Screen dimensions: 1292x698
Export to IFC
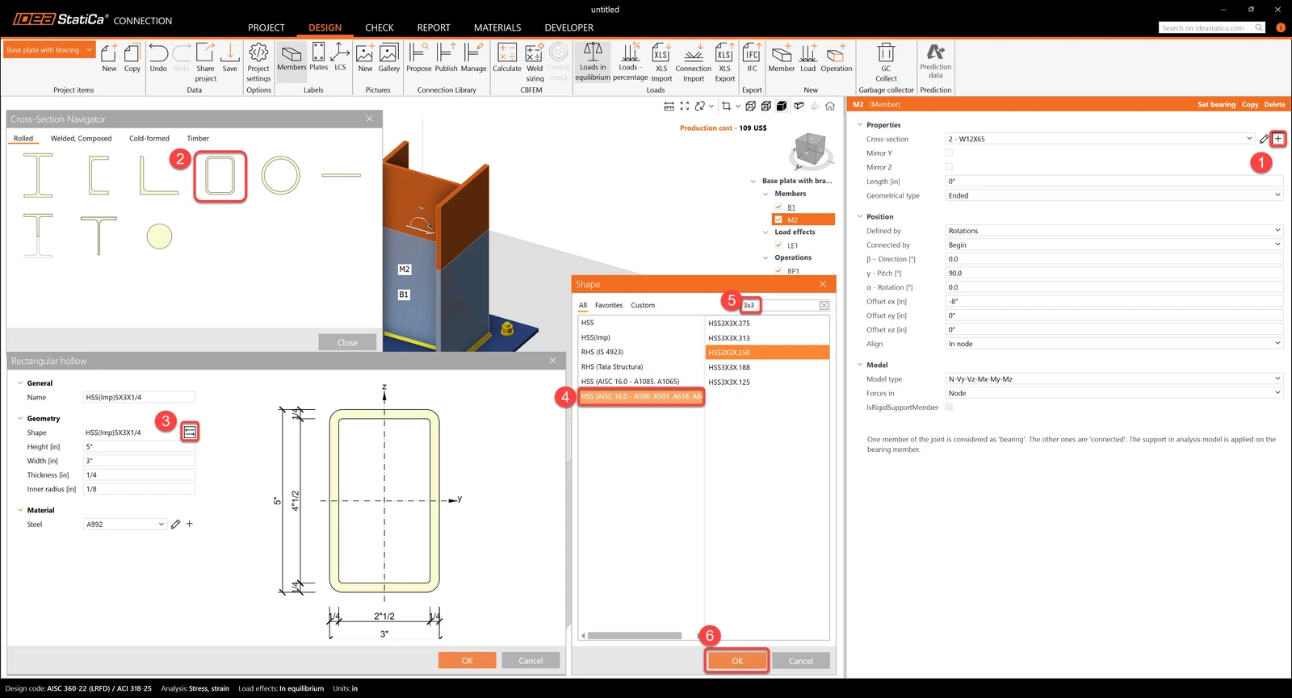click(x=752, y=57)
